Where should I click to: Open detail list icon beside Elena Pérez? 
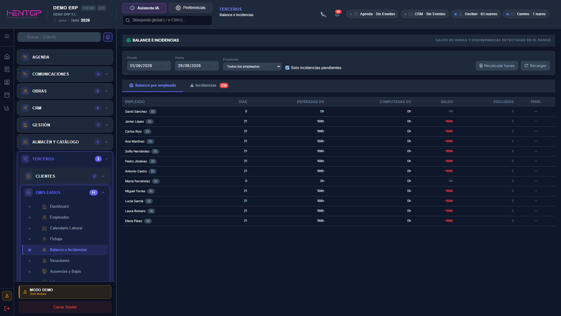tap(148, 221)
